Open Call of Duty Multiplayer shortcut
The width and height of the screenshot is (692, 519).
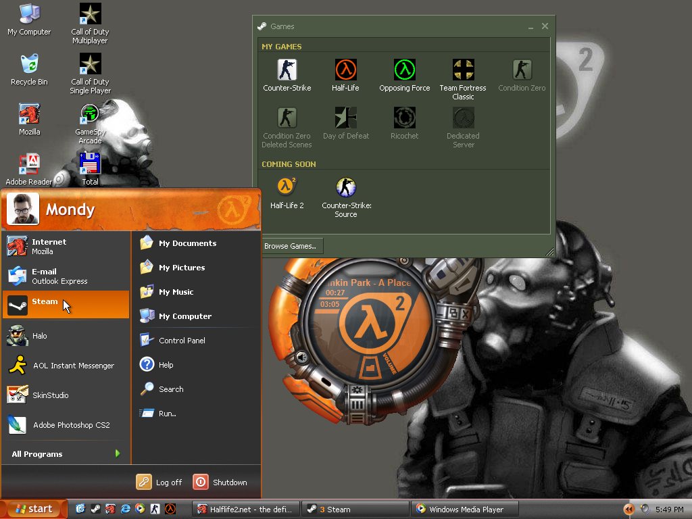90,24
